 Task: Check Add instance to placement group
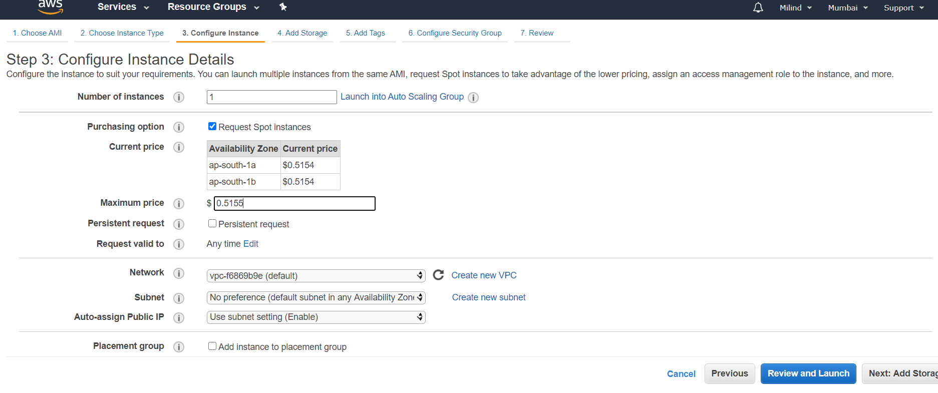click(x=212, y=346)
